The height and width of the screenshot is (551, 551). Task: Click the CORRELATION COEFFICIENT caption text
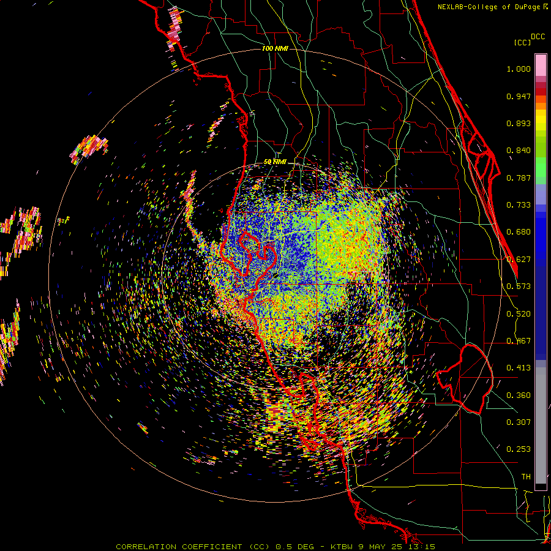click(179, 547)
